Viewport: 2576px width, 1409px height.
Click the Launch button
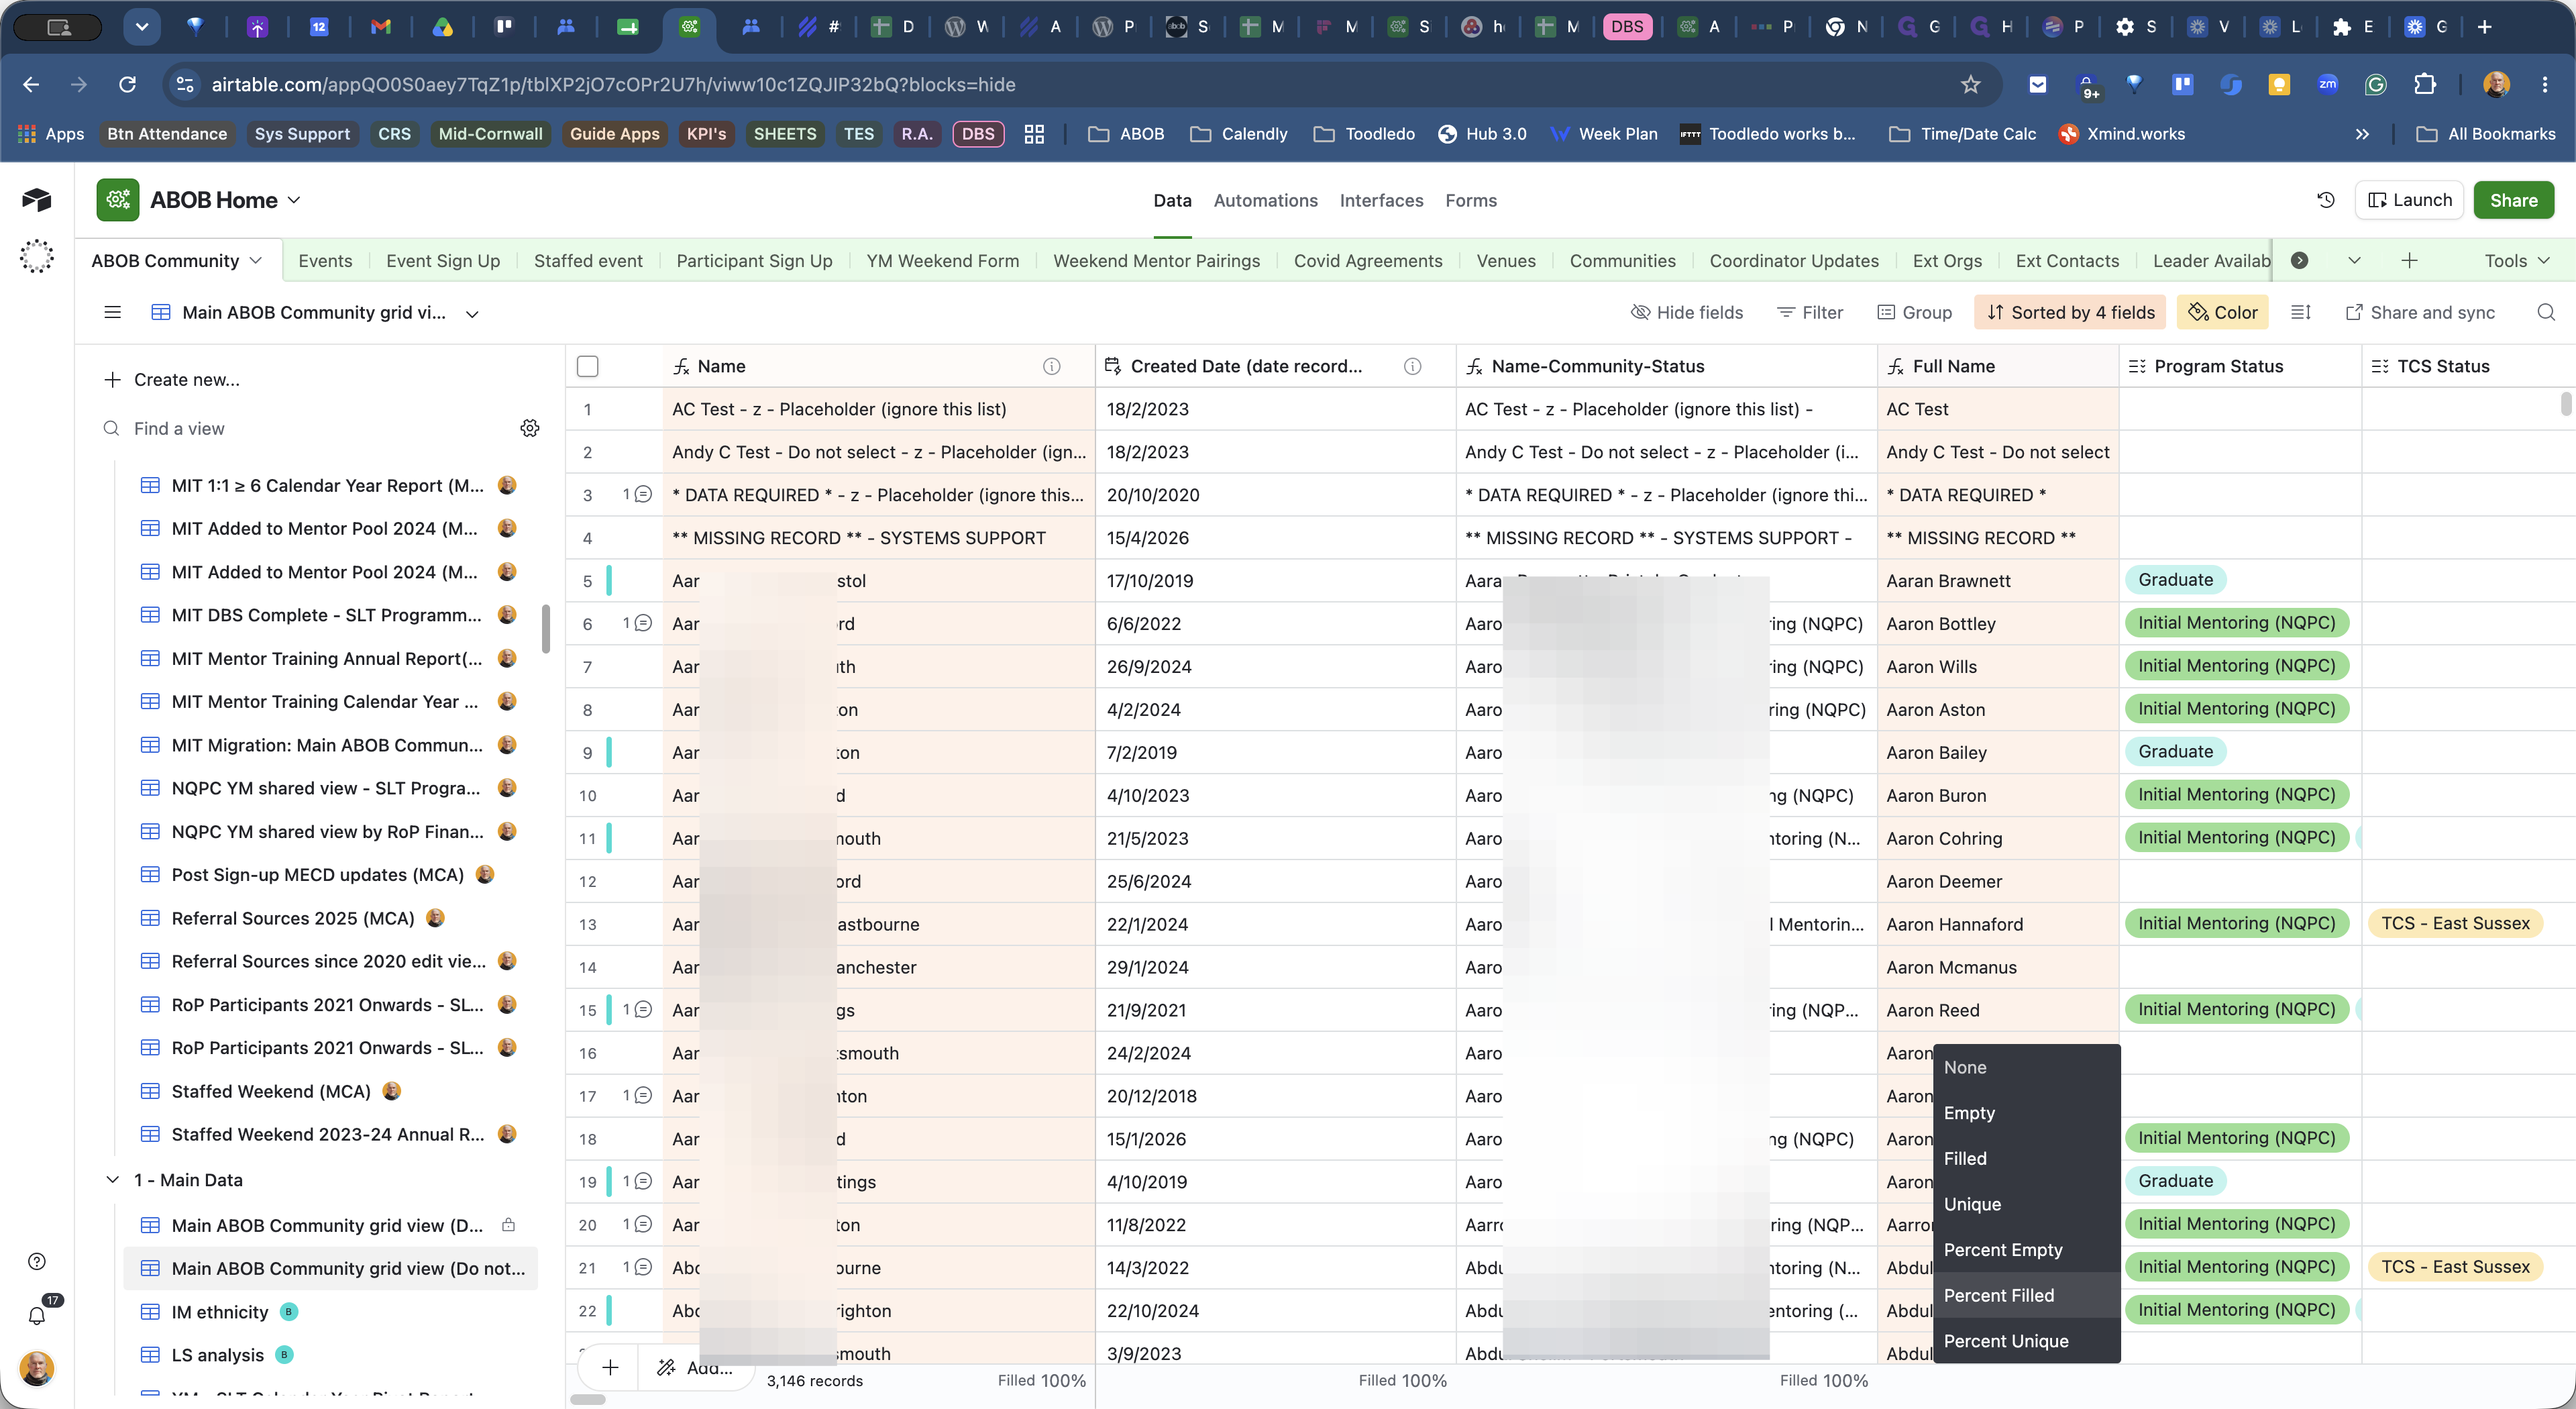2410,200
